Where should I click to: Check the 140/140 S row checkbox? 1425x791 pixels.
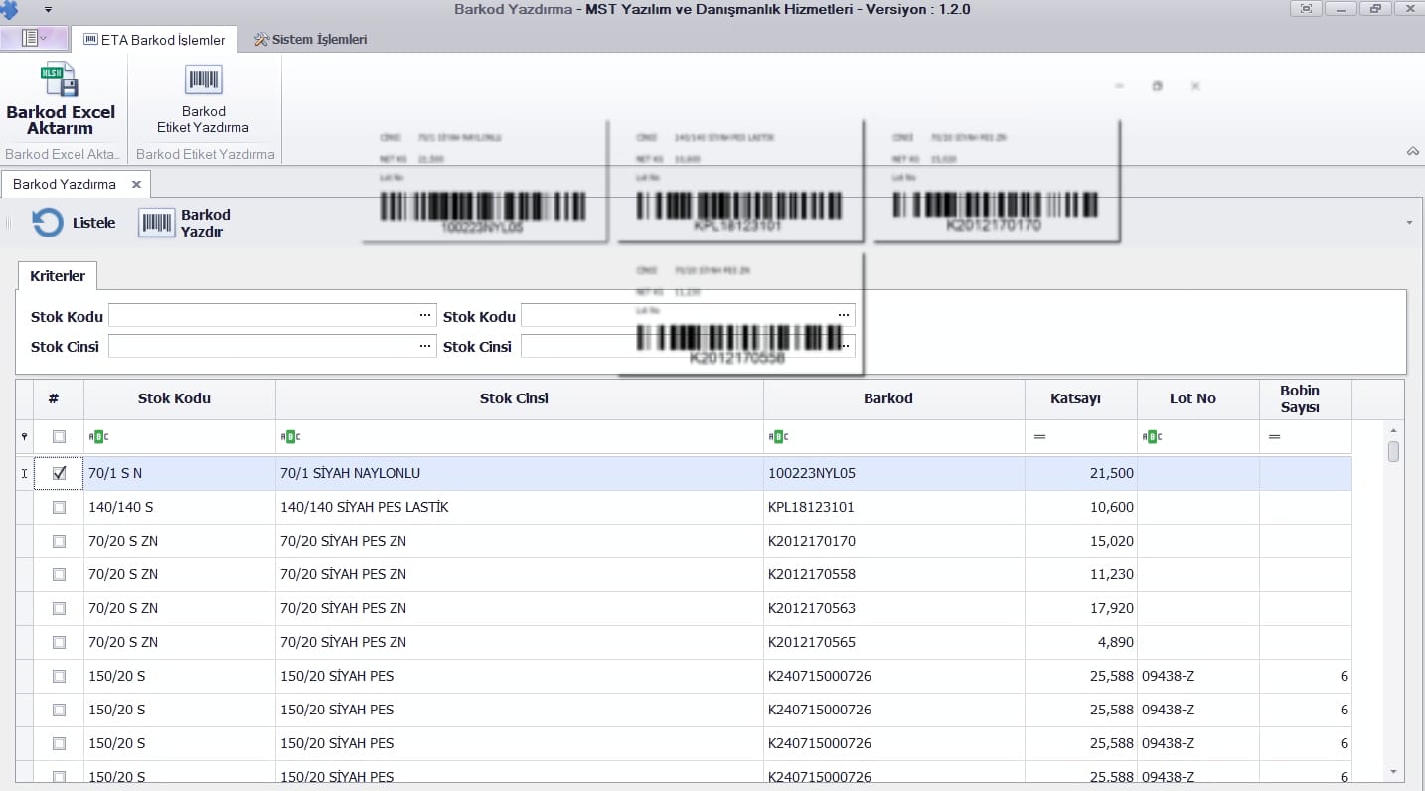59,508
